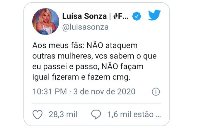Open Luísa Sonza's profile picture

(46, 21)
